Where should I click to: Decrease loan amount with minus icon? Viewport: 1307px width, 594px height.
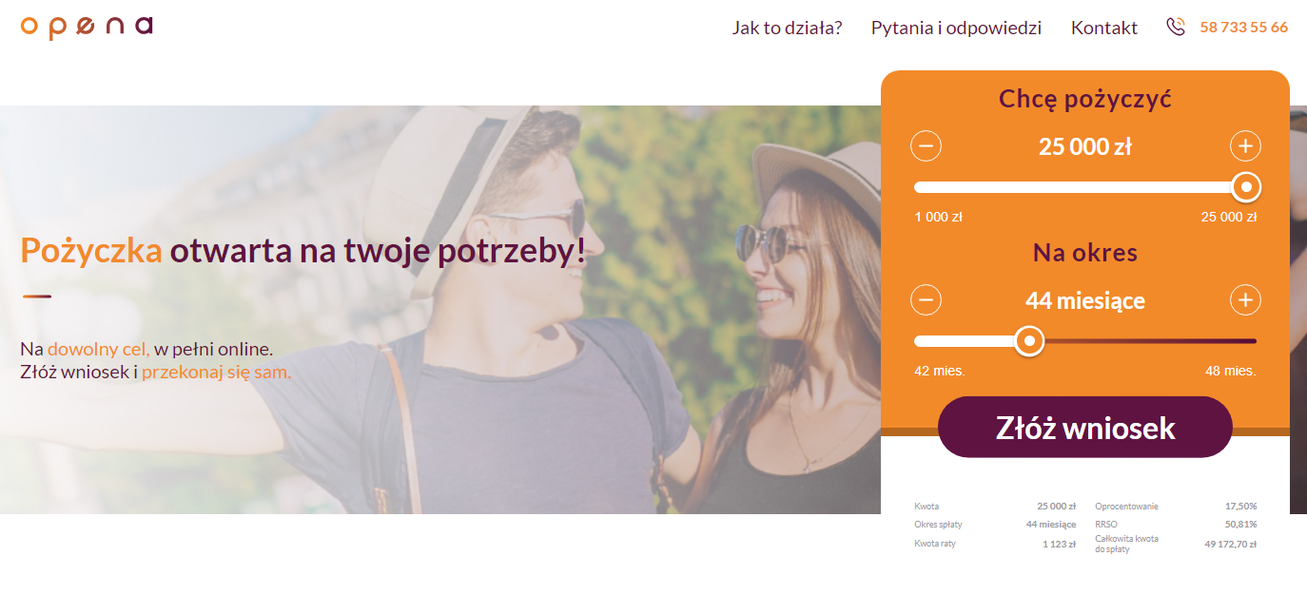(927, 146)
